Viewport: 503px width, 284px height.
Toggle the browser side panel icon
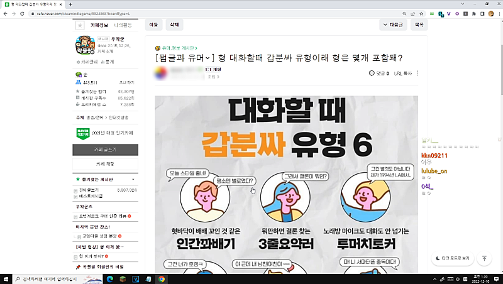pyautogui.click(x=482, y=14)
